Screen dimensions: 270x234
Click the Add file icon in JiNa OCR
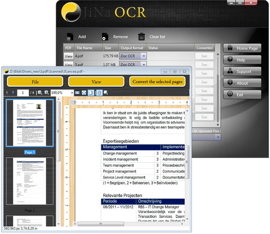coord(70,37)
